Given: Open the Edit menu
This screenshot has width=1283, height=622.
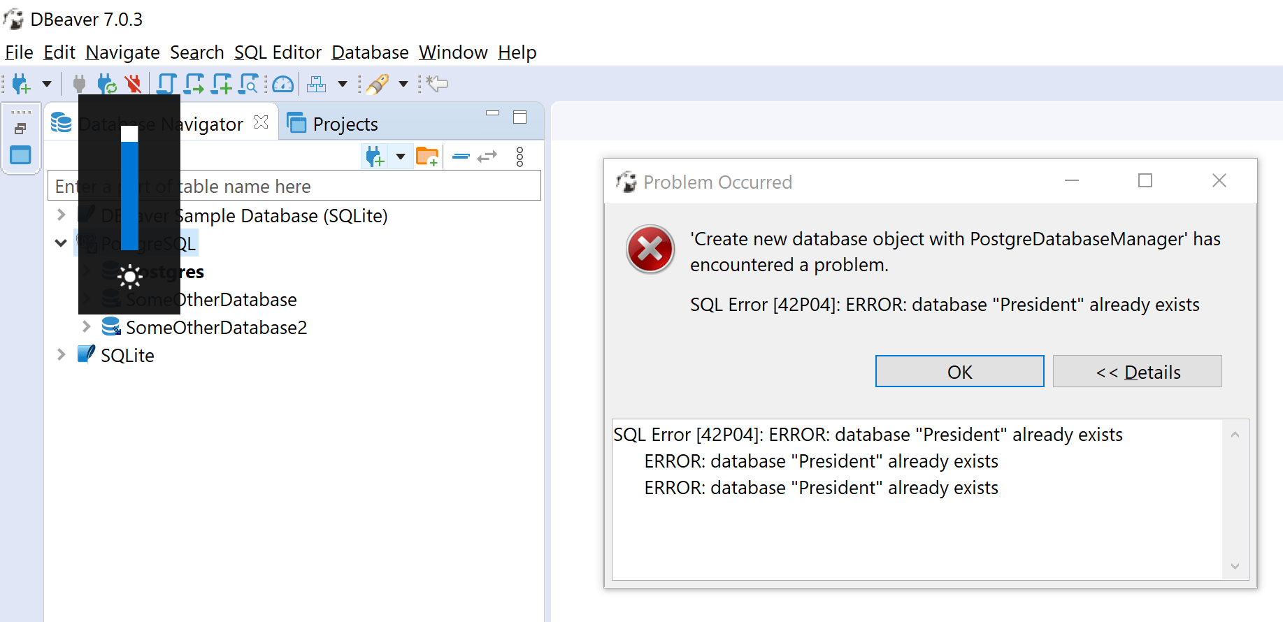Looking at the screenshot, I should coord(59,52).
